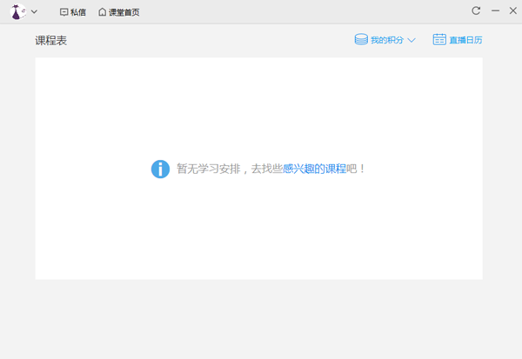The image size is (522, 359).
Task: Close the application window
Action: [x=513, y=10]
